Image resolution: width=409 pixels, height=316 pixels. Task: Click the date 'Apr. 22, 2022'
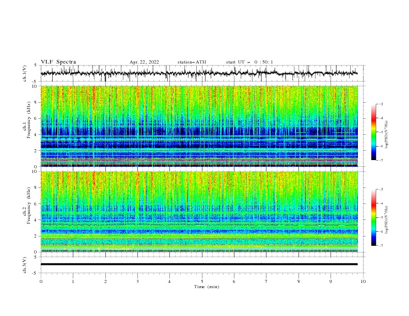click(x=144, y=62)
